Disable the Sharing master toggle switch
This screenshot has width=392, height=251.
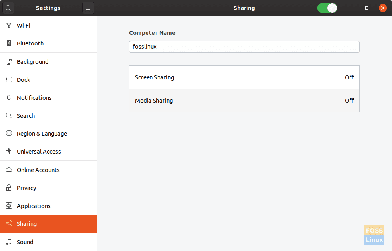click(327, 8)
